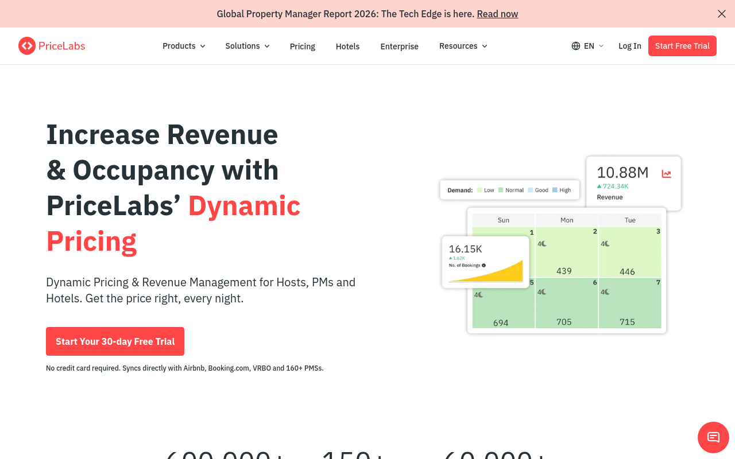Click the 10.88M revenue figure
The width and height of the screenshot is (735, 459).
[x=622, y=172]
